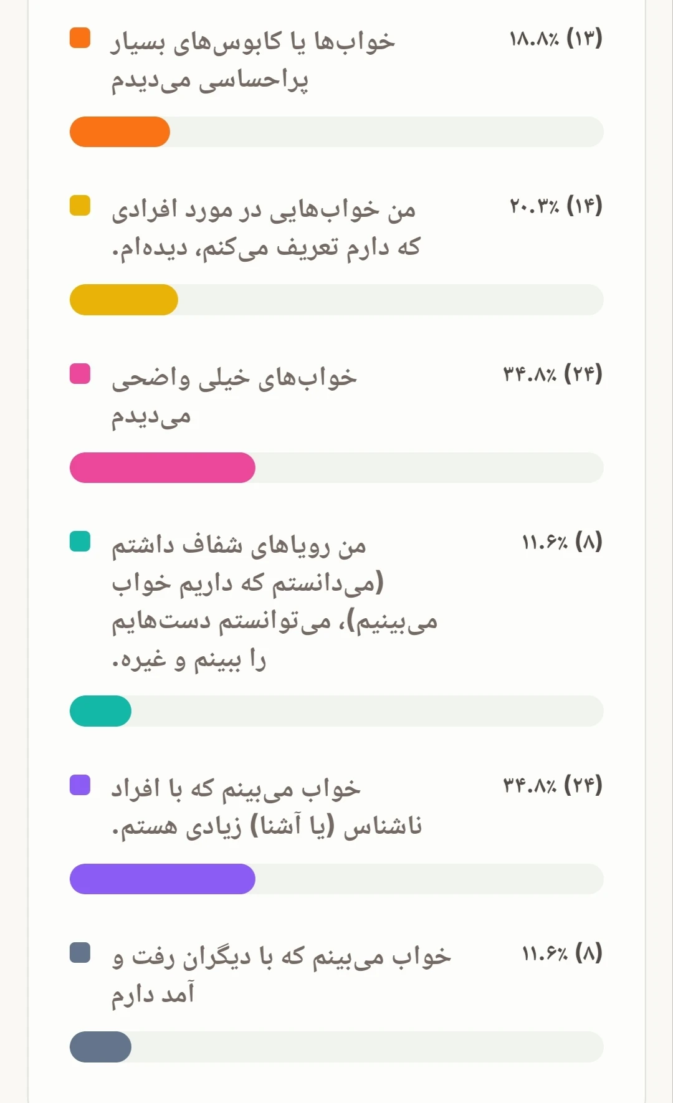Click the purple legend color square

[80, 785]
